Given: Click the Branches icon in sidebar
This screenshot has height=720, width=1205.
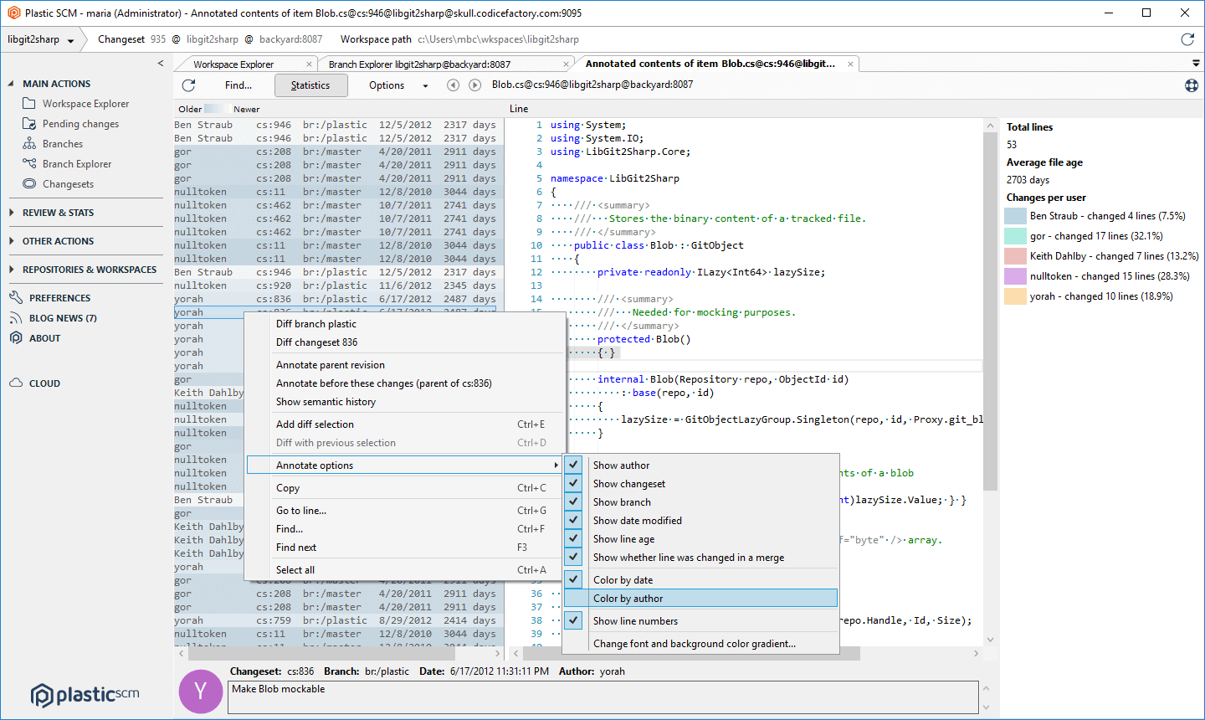Looking at the screenshot, I should tap(29, 143).
